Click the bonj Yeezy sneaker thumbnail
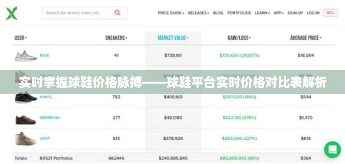 [x=25, y=55]
